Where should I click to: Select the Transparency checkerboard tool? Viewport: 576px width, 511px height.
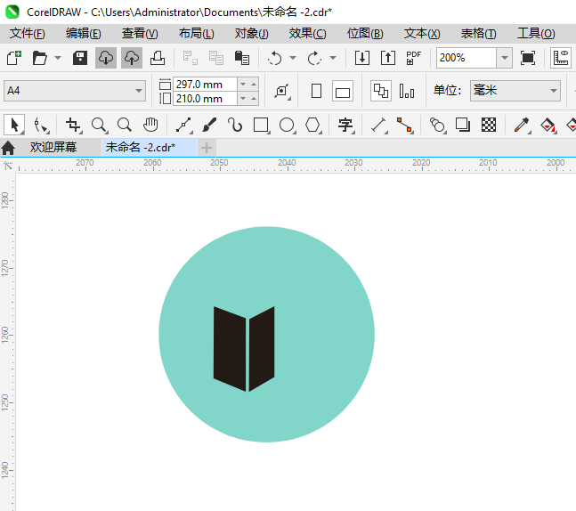pyautogui.click(x=488, y=125)
